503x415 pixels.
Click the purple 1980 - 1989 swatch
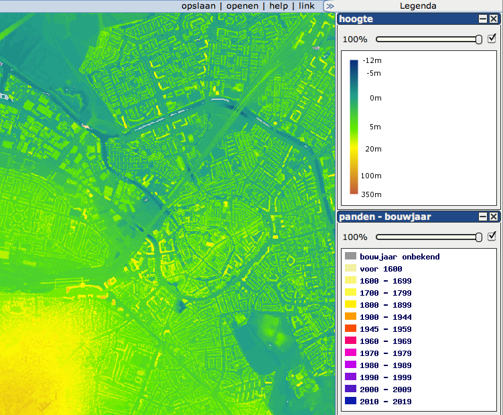[350, 365]
